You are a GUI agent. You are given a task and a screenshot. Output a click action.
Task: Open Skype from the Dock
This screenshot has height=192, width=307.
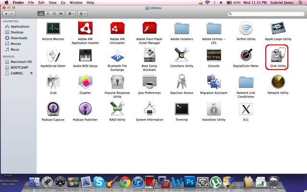point(99,182)
